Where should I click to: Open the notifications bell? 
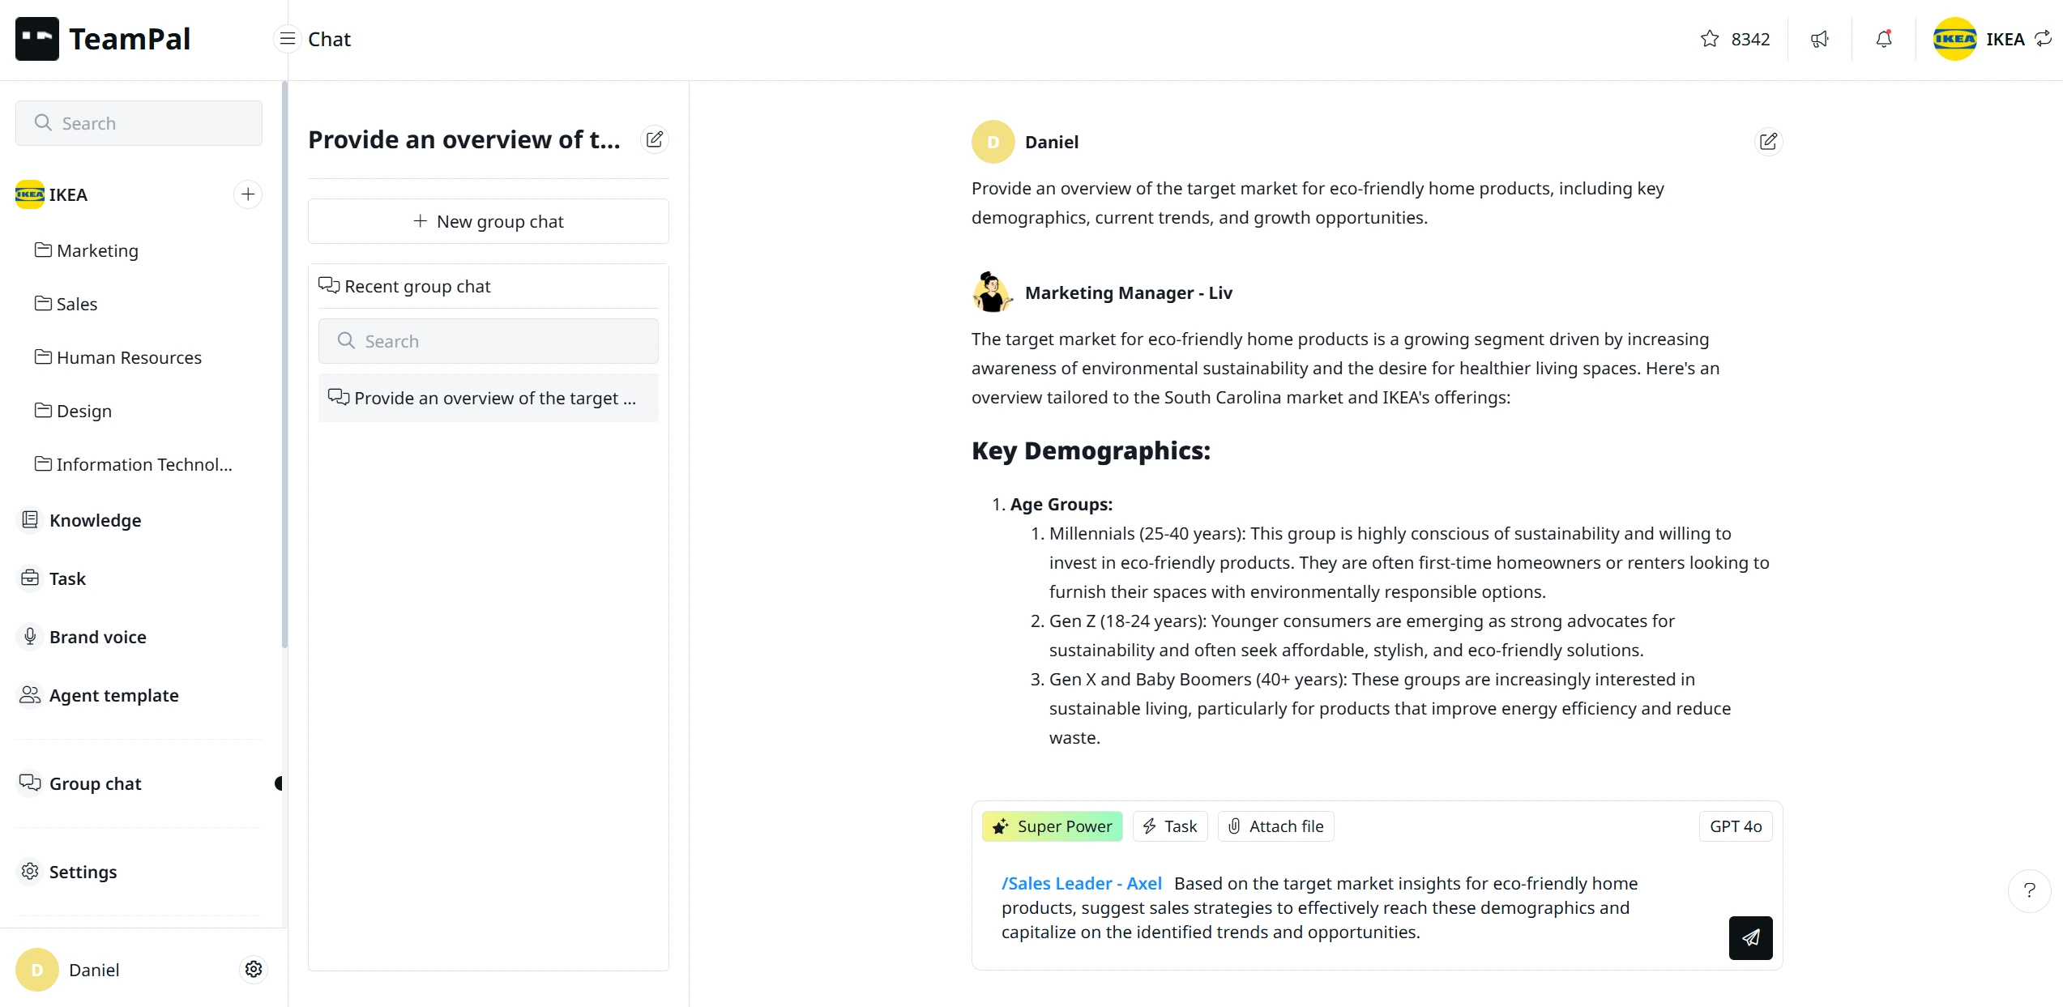(1884, 39)
